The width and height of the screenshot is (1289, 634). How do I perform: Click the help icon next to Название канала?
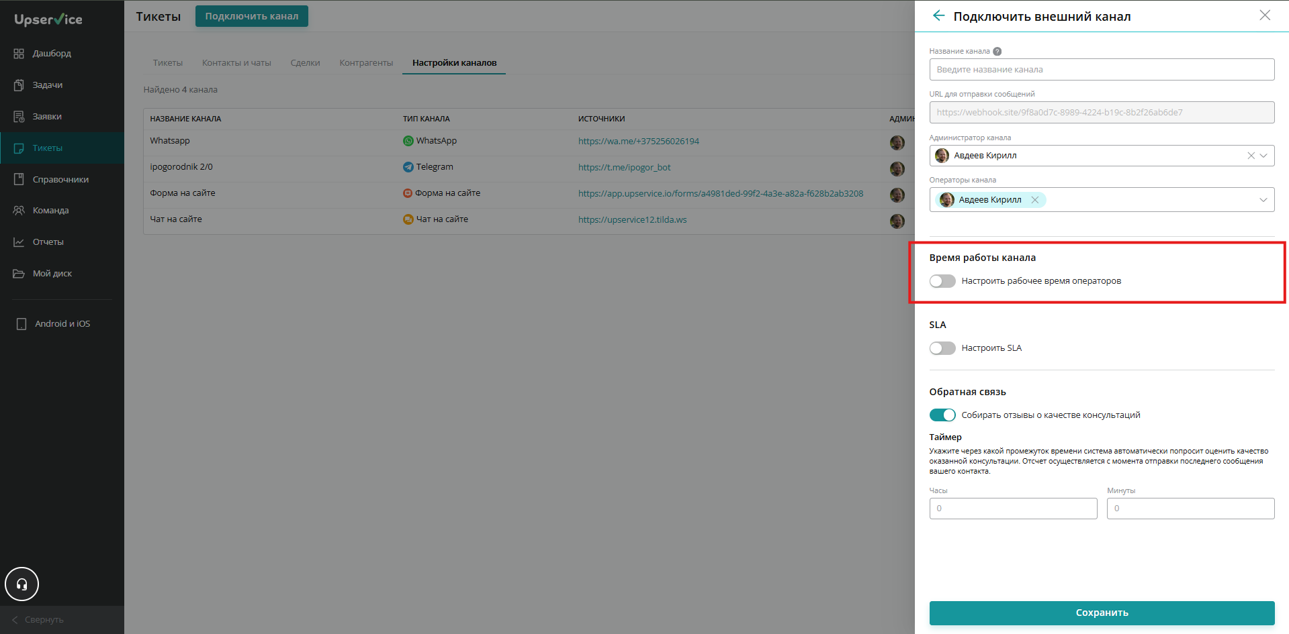[997, 51]
